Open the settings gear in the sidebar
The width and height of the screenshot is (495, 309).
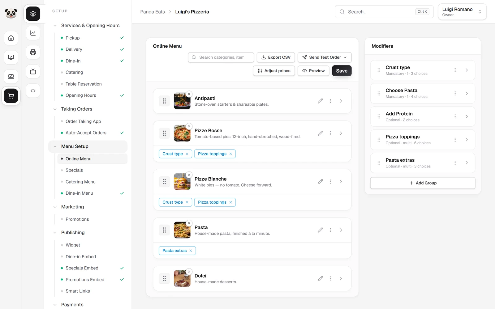coord(33,14)
